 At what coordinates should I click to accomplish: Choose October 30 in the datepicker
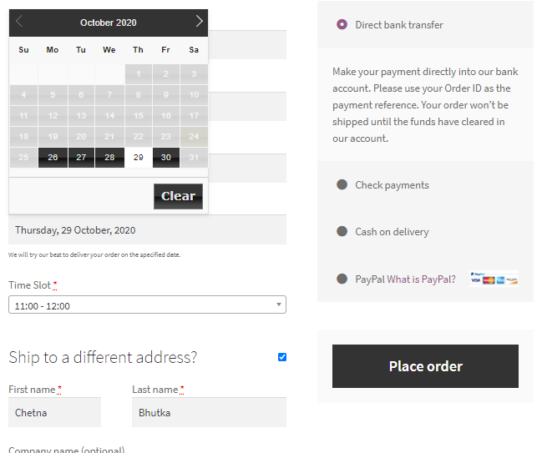pos(166,158)
